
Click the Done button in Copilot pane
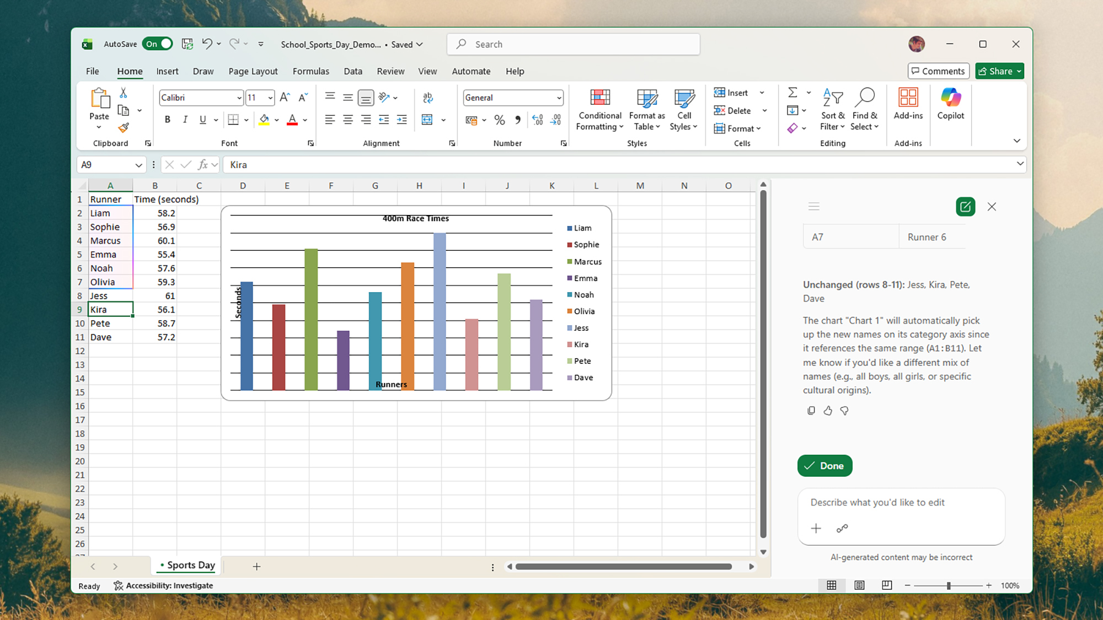(x=824, y=465)
